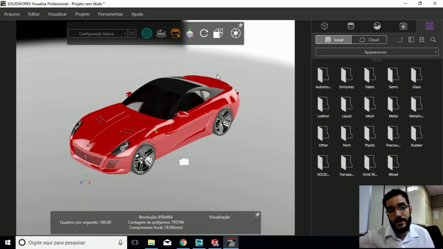Click the camera aperture render icon

pos(236,33)
